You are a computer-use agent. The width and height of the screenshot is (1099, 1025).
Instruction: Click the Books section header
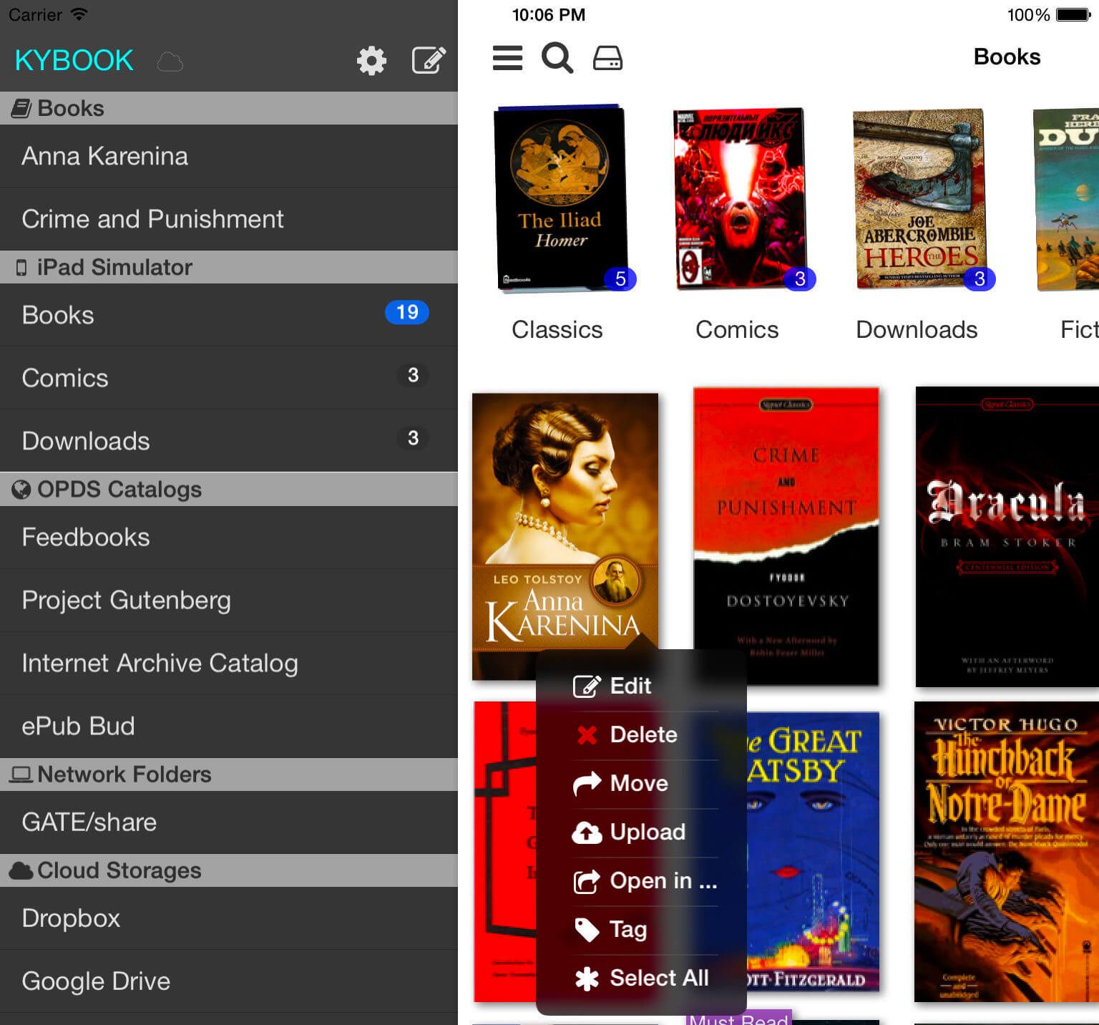229,108
